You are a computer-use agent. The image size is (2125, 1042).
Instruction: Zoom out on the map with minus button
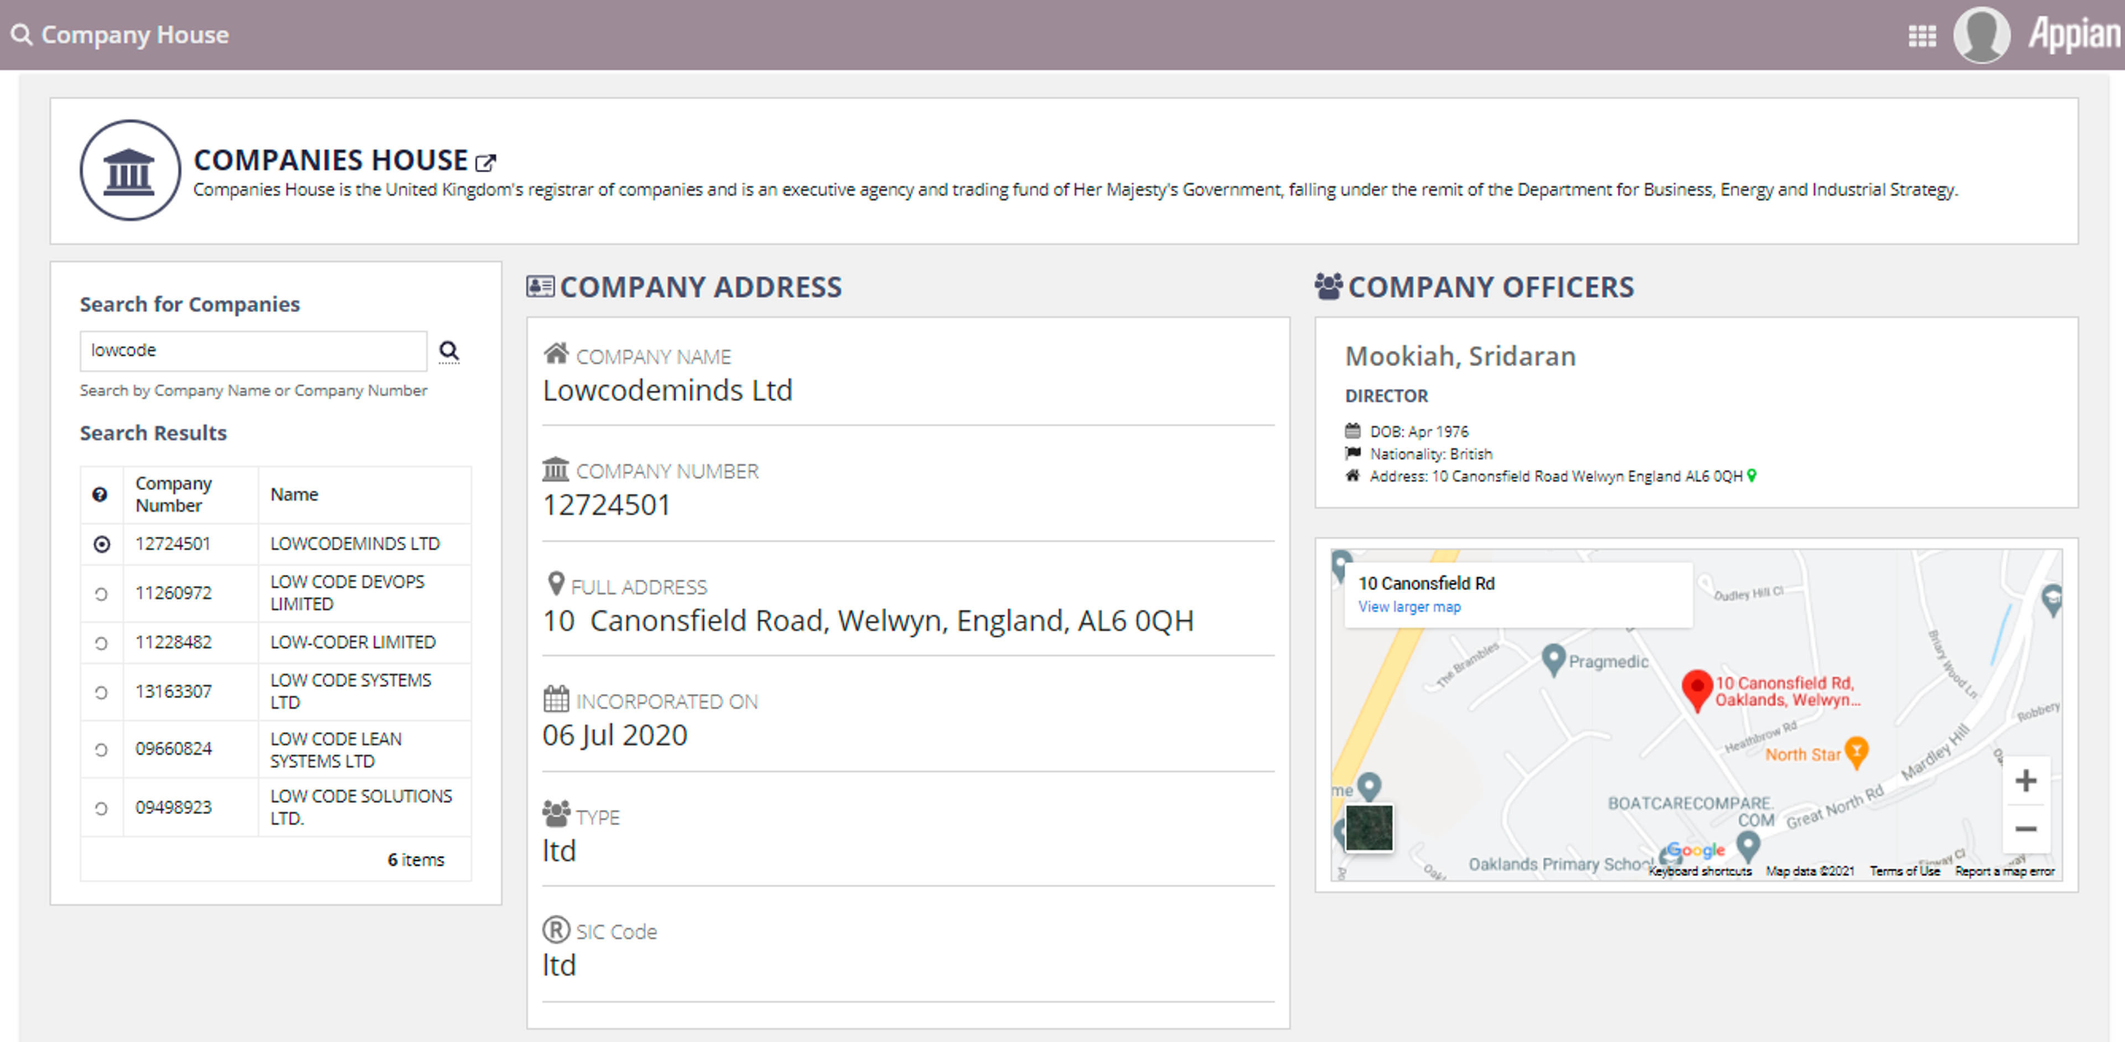click(2026, 829)
